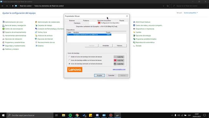
Task: Open Herramientas administrativas
Action: pyautogui.click(x=14, y=36)
